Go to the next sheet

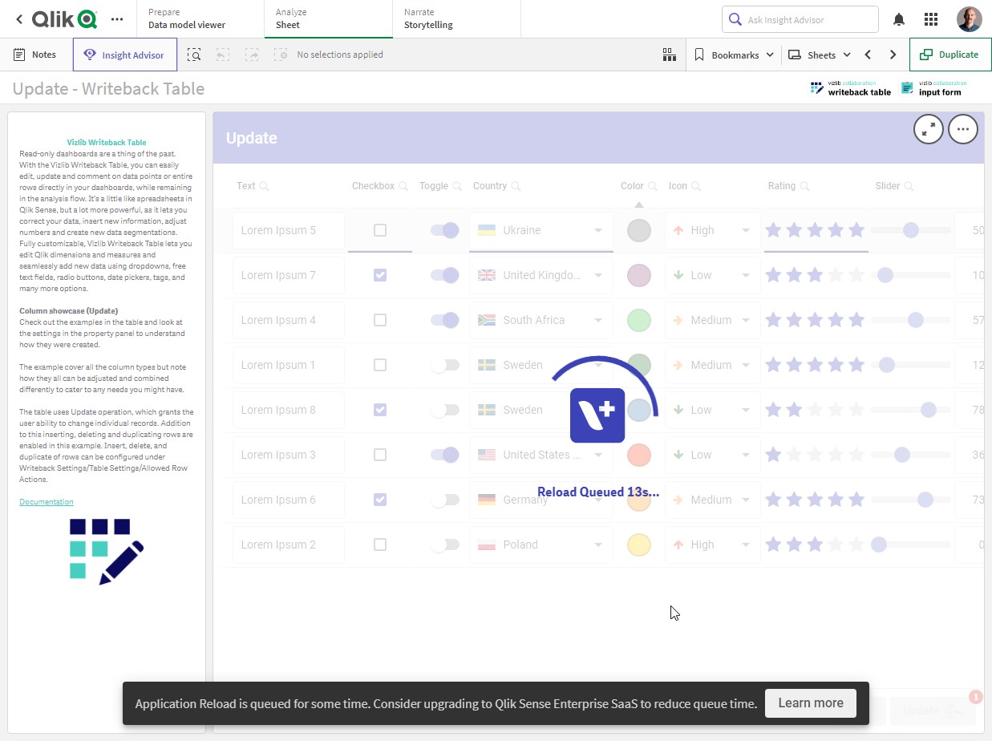click(893, 55)
